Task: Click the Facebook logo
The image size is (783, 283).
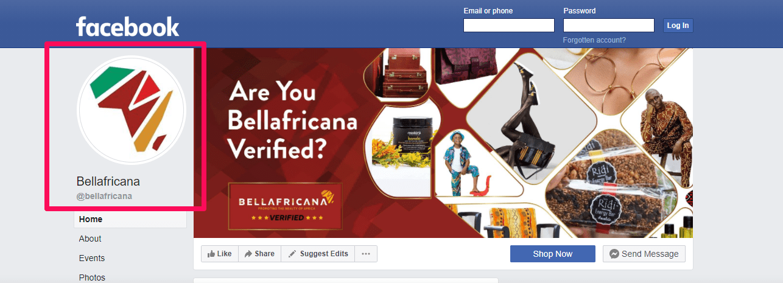Action: (127, 26)
